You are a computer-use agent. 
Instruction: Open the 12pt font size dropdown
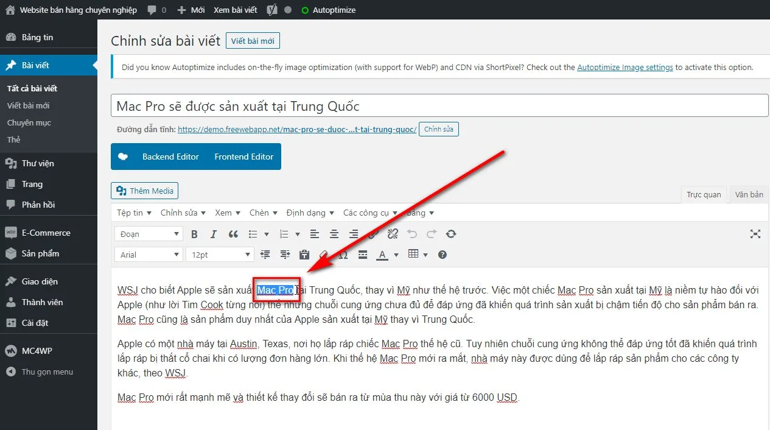click(x=220, y=255)
